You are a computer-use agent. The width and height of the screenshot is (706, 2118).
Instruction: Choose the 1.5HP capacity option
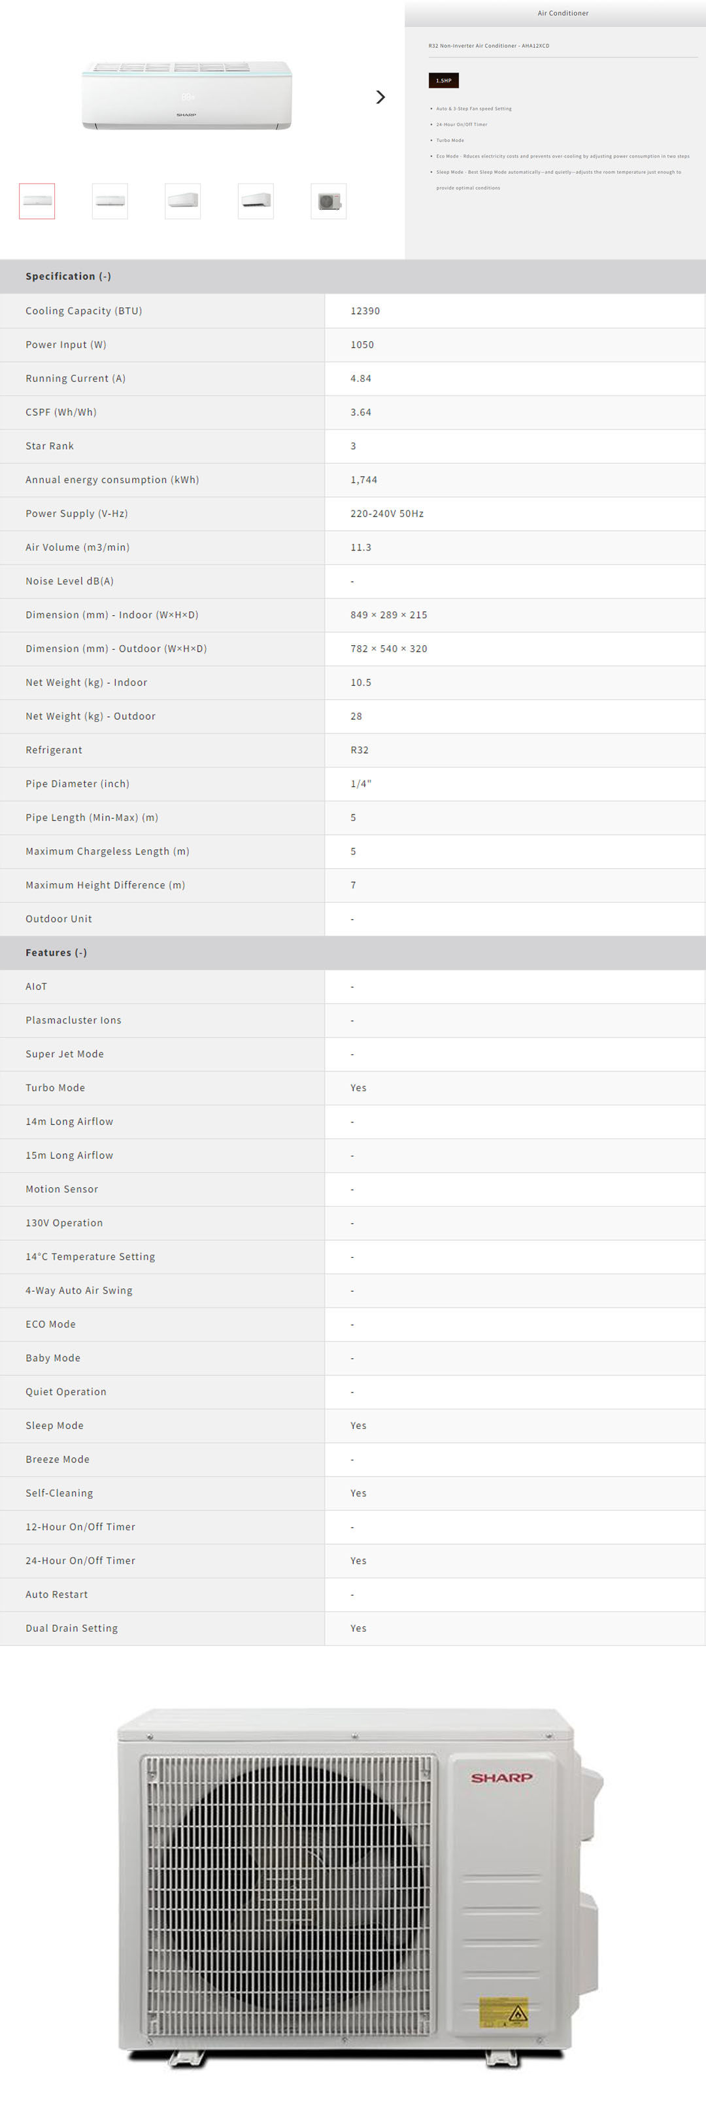(444, 80)
